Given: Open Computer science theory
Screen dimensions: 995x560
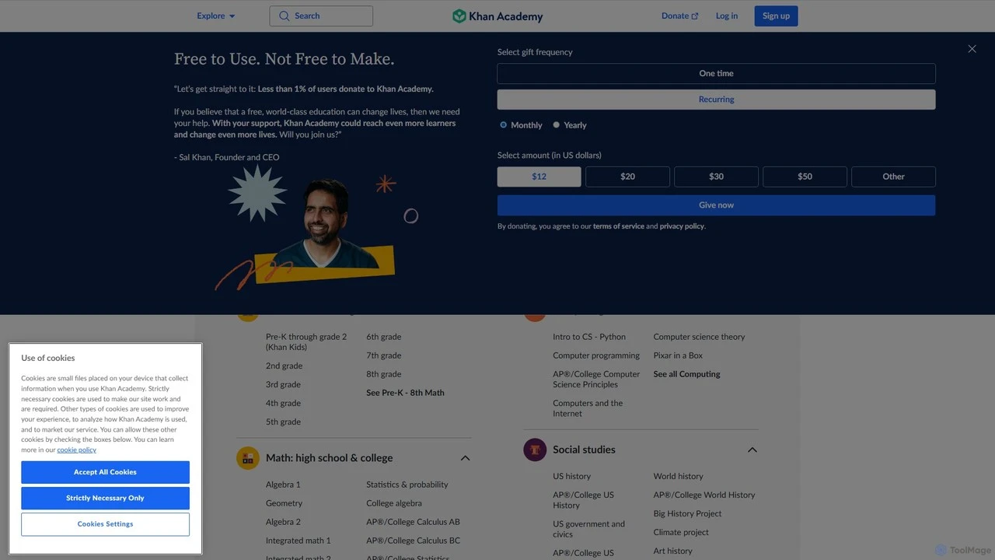Looking at the screenshot, I should tap(699, 337).
